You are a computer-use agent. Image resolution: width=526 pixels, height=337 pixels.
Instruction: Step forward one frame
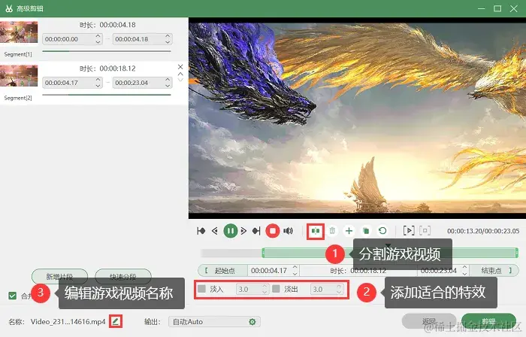tap(244, 231)
